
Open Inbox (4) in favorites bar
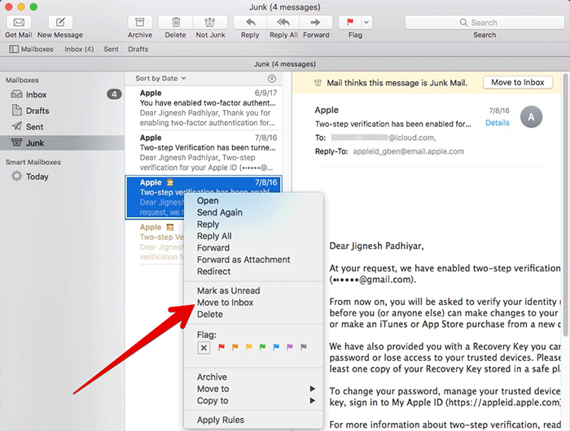79,49
